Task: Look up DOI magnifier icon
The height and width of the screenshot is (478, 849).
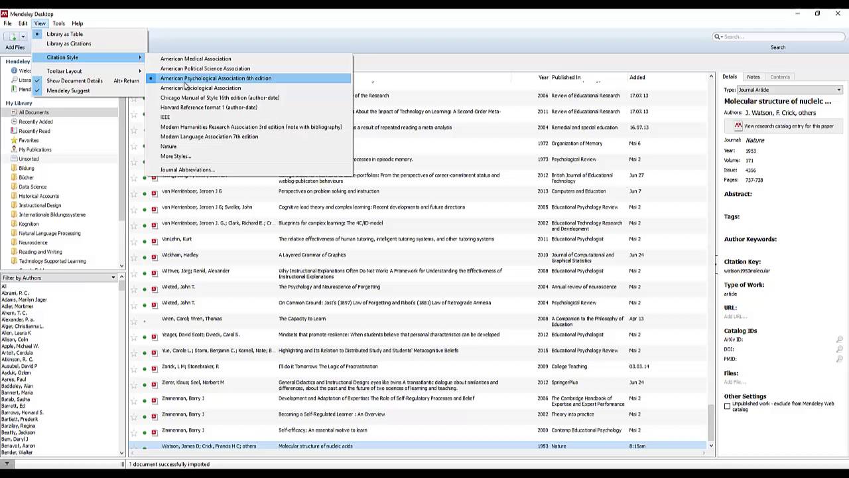Action: [x=839, y=349]
